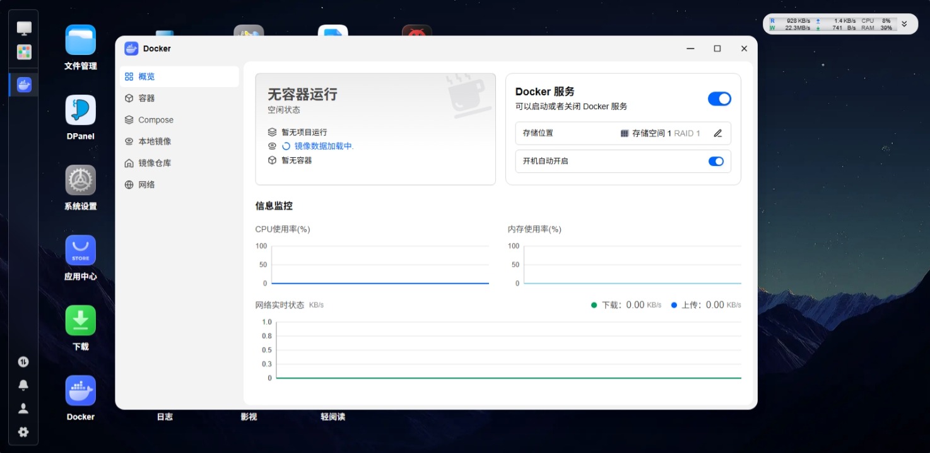Screen dimensions: 930x453
Task: Close the Docker window
Action: [x=744, y=49]
